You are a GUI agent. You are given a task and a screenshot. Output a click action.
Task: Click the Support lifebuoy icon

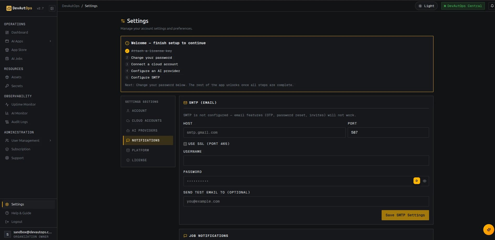(7, 158)
